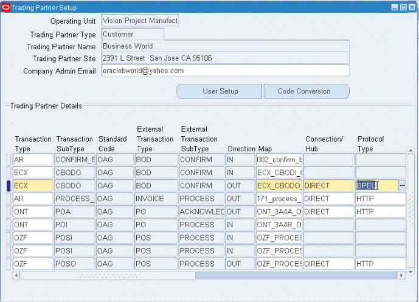The width and height of the screenshot is (419, 302).
Task: Click the POI transaction subtype cell
Action: coord(75,225)
